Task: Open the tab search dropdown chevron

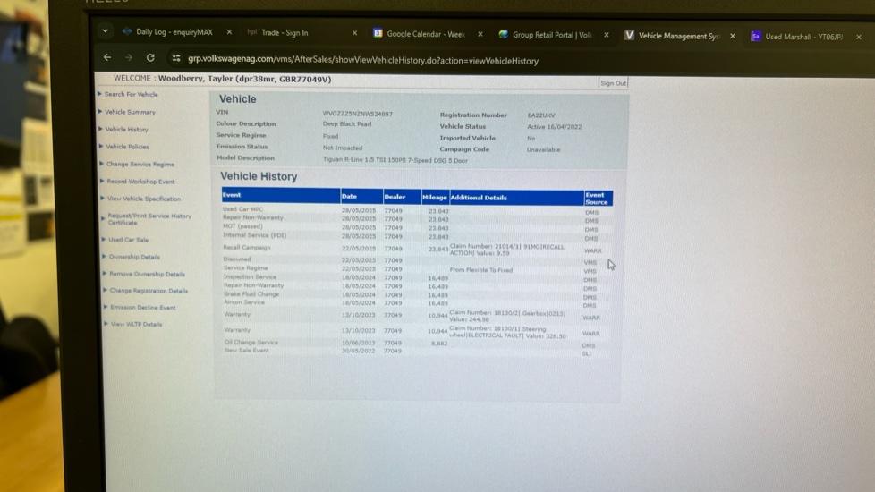Action: coord(105,31)
